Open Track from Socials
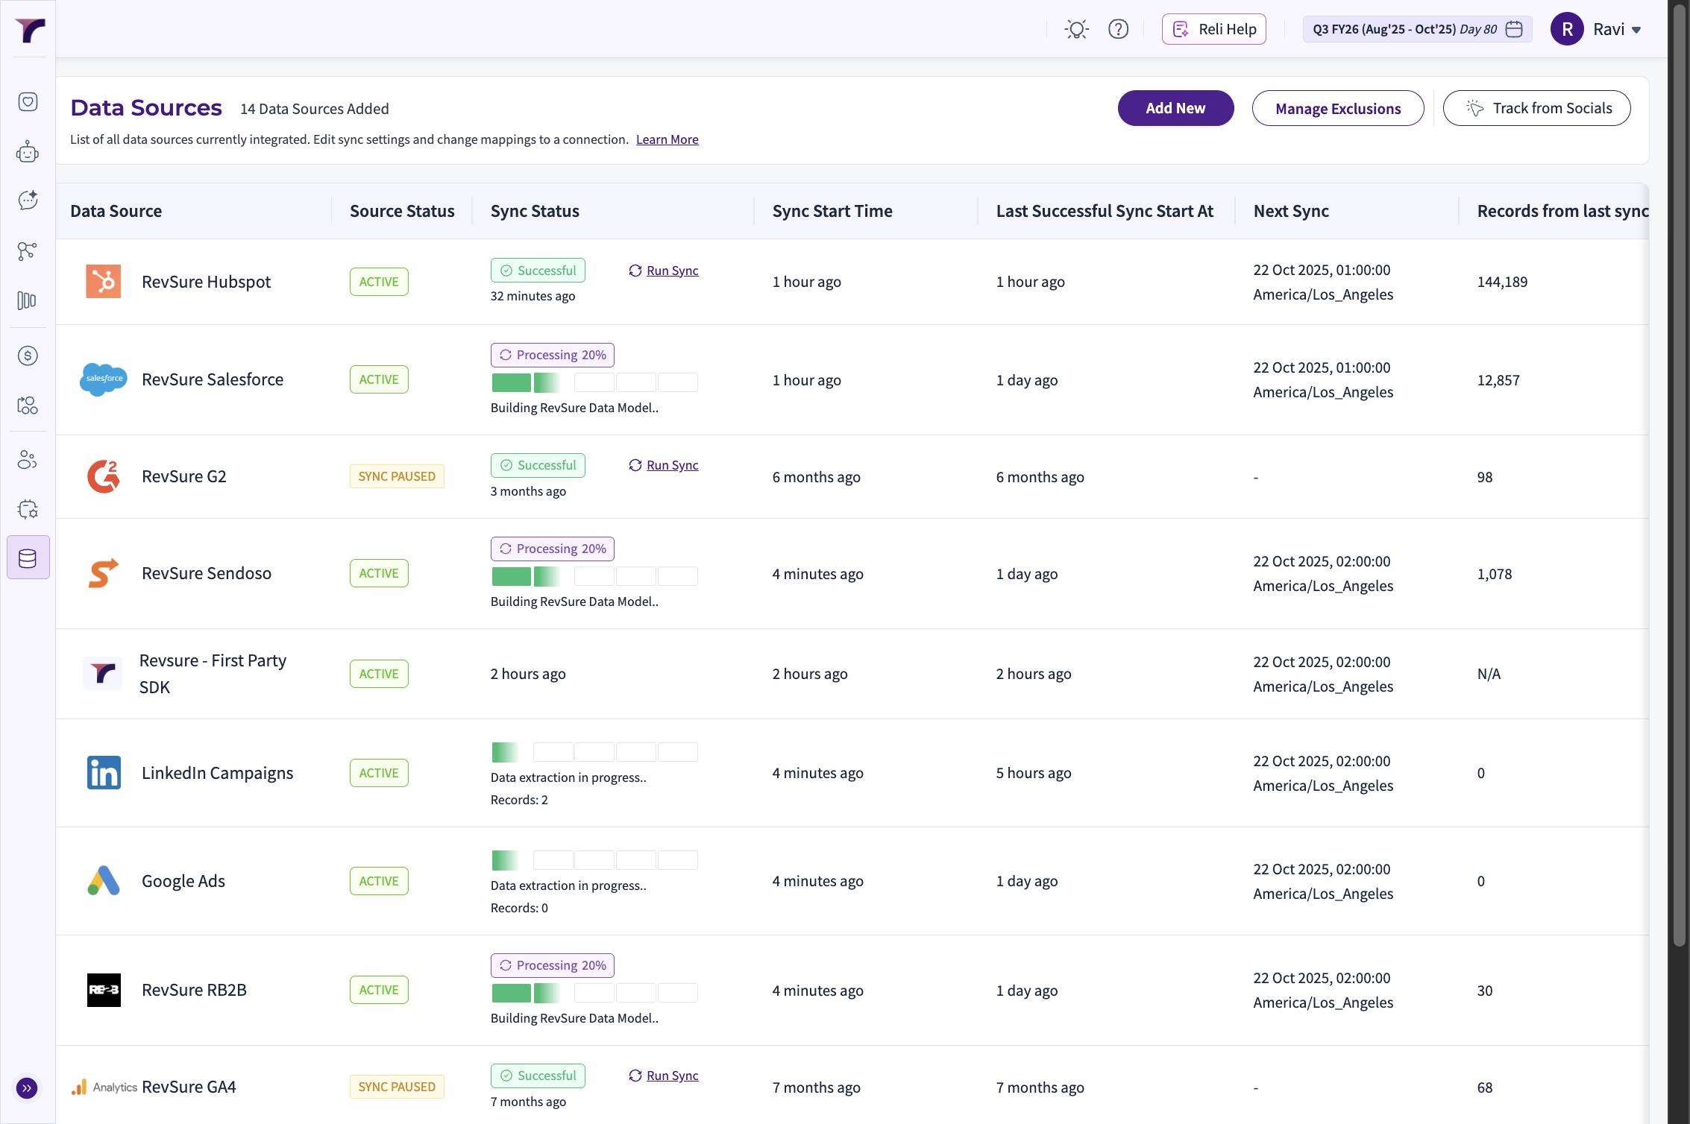Viewport: 1690px width, 1124px height. pyautogui.click(x=1536, y=108)
